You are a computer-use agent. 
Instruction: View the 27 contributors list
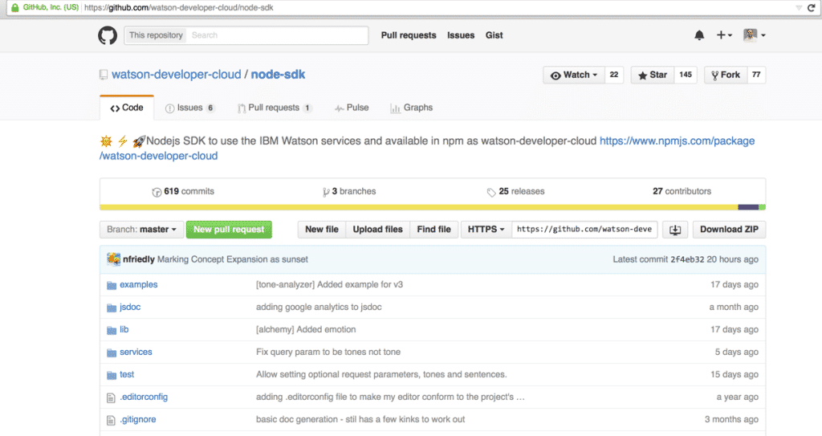coord(682,192)
